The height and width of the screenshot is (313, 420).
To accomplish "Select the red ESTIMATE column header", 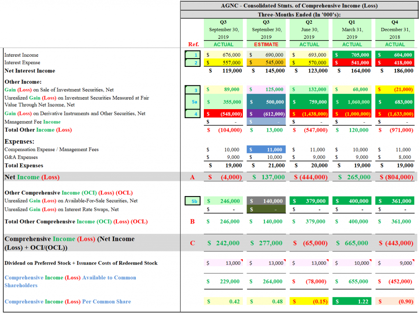I will pyautogui.click(x=266, y=44).
